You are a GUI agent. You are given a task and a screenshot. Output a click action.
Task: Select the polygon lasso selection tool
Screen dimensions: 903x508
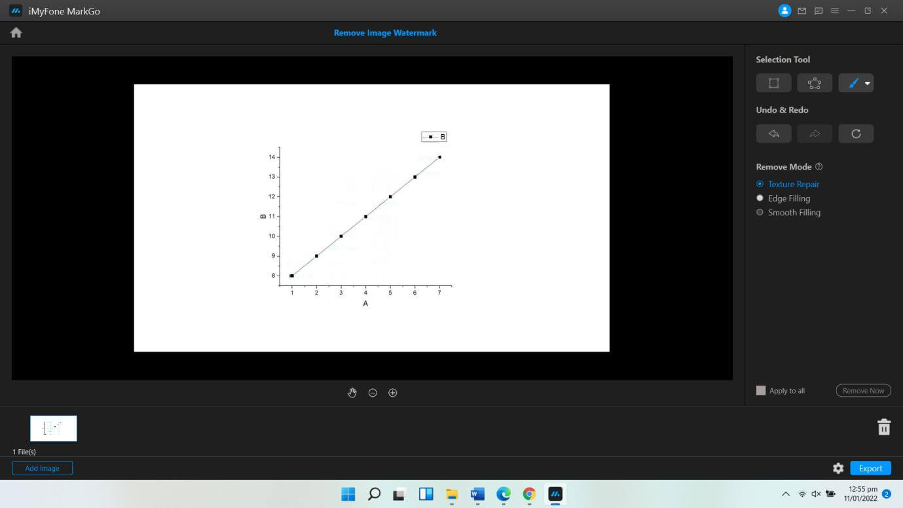[x=815, y=83]
